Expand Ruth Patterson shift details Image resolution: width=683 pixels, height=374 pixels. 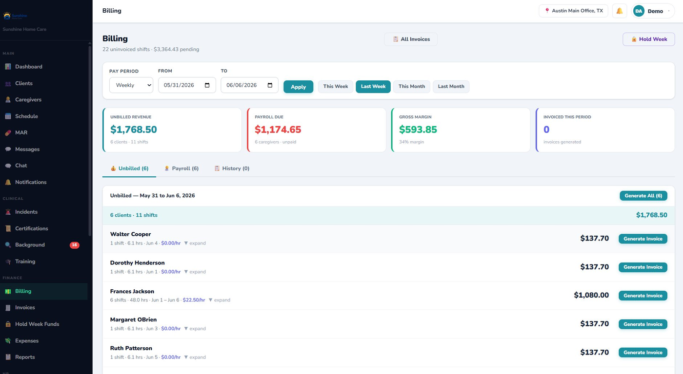[195, 357]
